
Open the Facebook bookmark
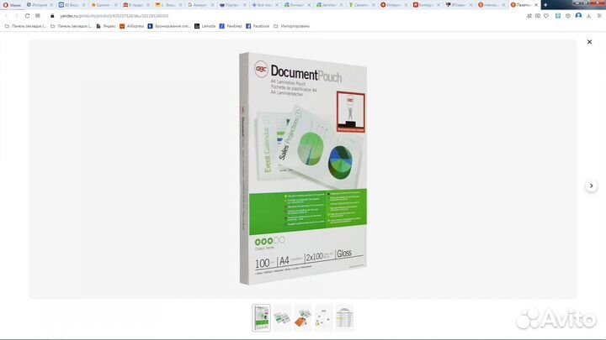pos(258,26)
